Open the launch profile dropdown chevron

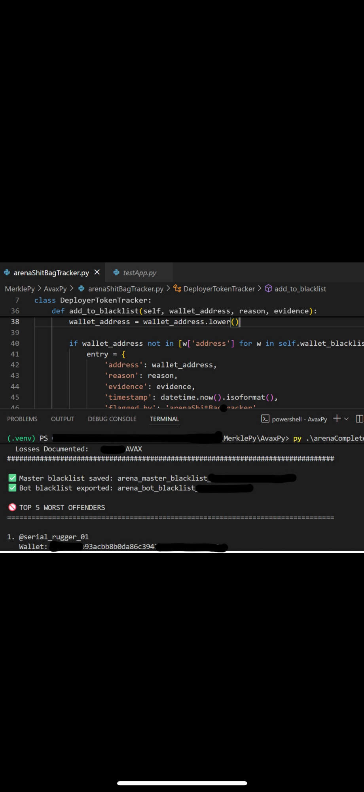click(347, 419)
